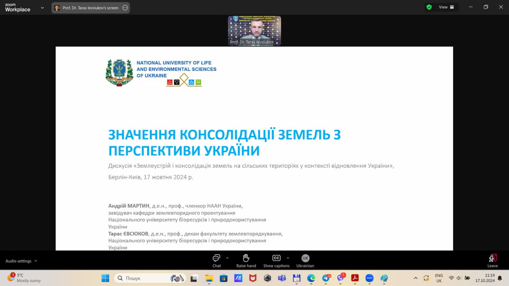Image resolution: width=509 pixels, height=286 pixels.
Task: Open Microsoft Store from the taskbar
Action: click(x=223, y=278)
